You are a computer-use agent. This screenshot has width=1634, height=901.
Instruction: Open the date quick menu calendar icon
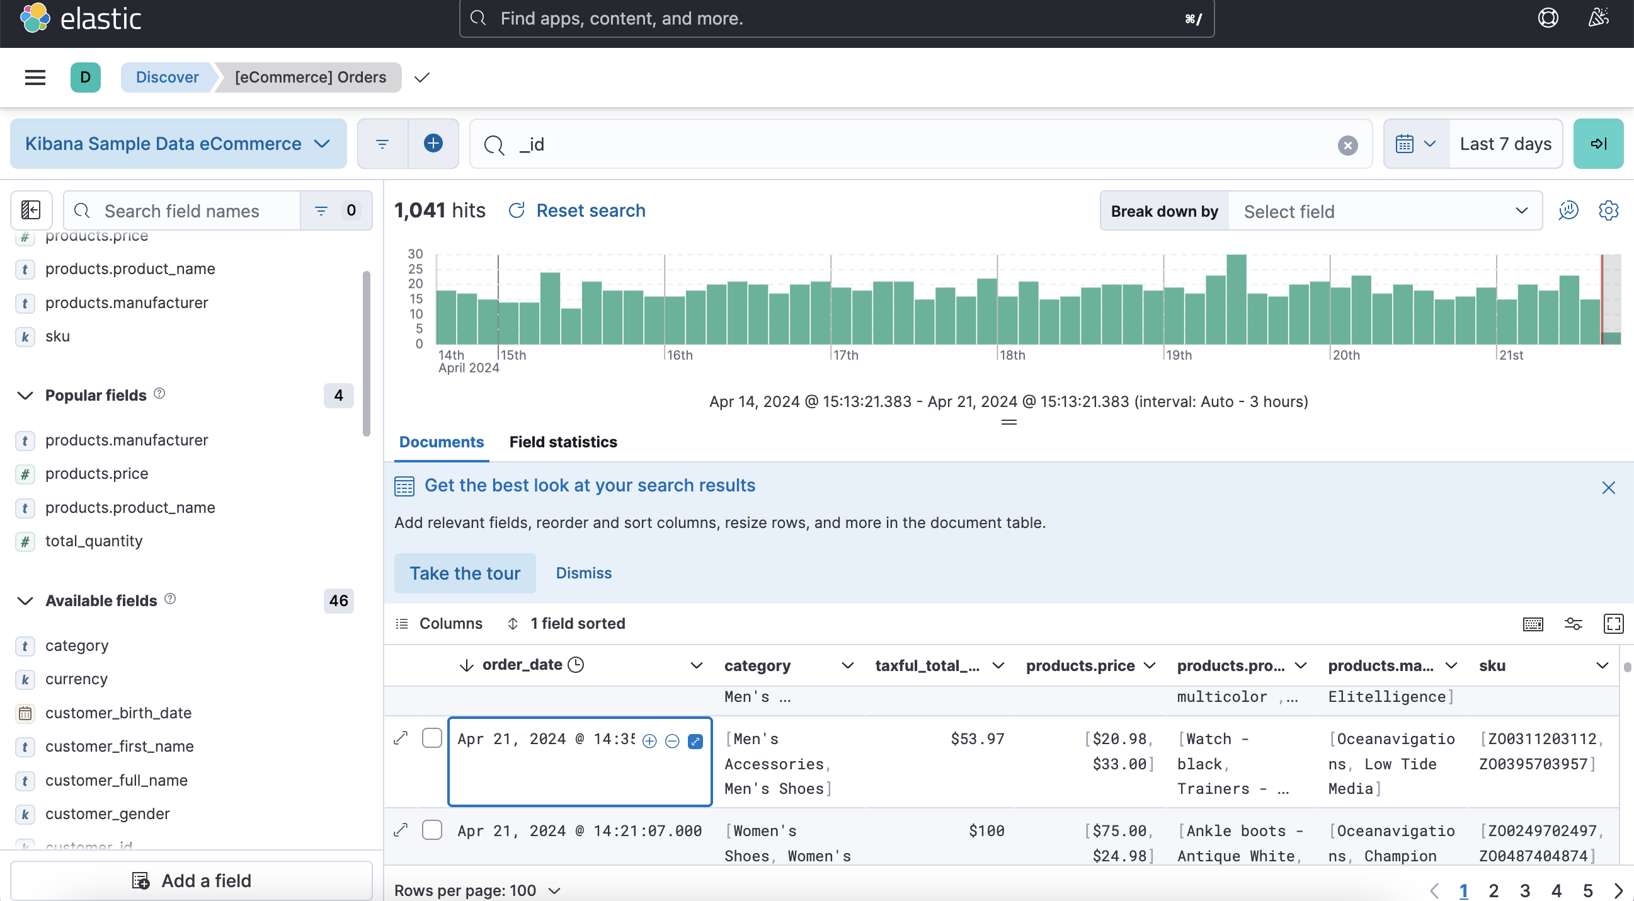[1416, 144]
